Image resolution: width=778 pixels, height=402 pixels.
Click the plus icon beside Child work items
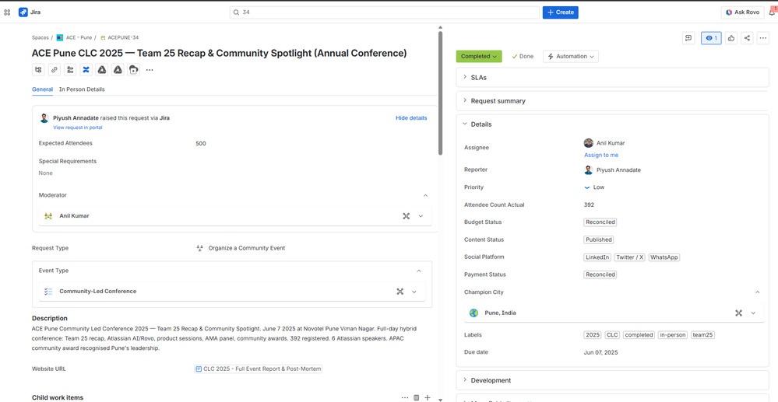[x=428, y=397]
